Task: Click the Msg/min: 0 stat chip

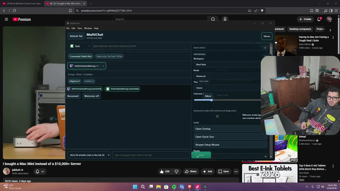Action: coord(75,81)
